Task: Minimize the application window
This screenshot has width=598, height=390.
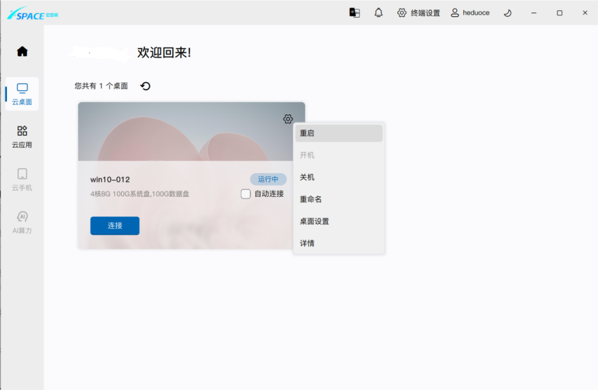Action: [x=534, y=13]
